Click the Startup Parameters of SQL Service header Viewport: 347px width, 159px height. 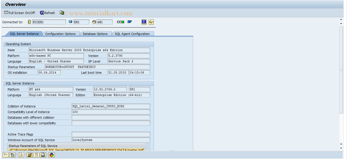[x=76, y=146]
